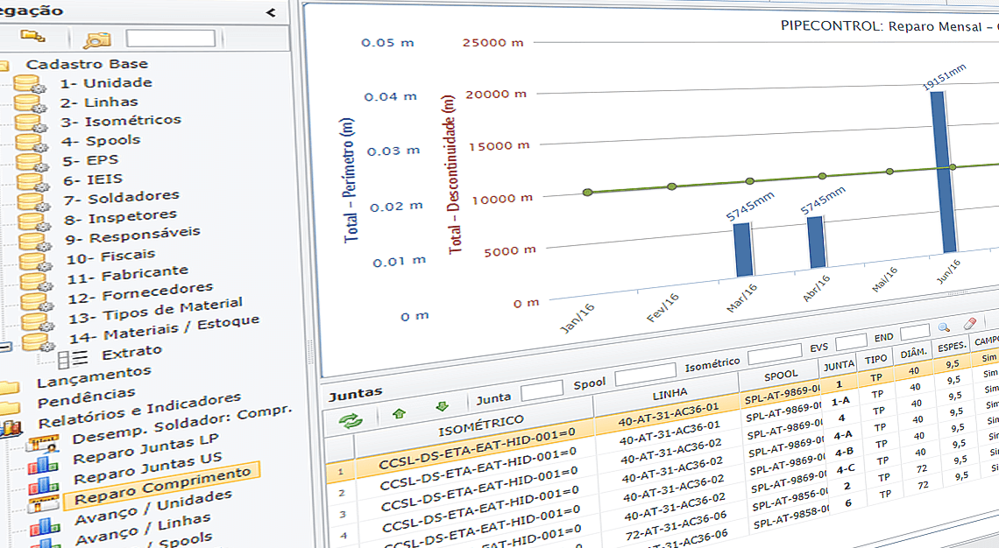Image resolution: width=999 pixels, height=548 pixels.
Task: Click the green down arrow in Juntas toolbar
Action: [x=442, y=406]
